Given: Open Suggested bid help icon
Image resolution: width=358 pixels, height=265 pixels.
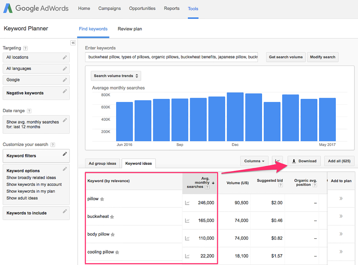Looking at the screenshot, I should (281, 185).
